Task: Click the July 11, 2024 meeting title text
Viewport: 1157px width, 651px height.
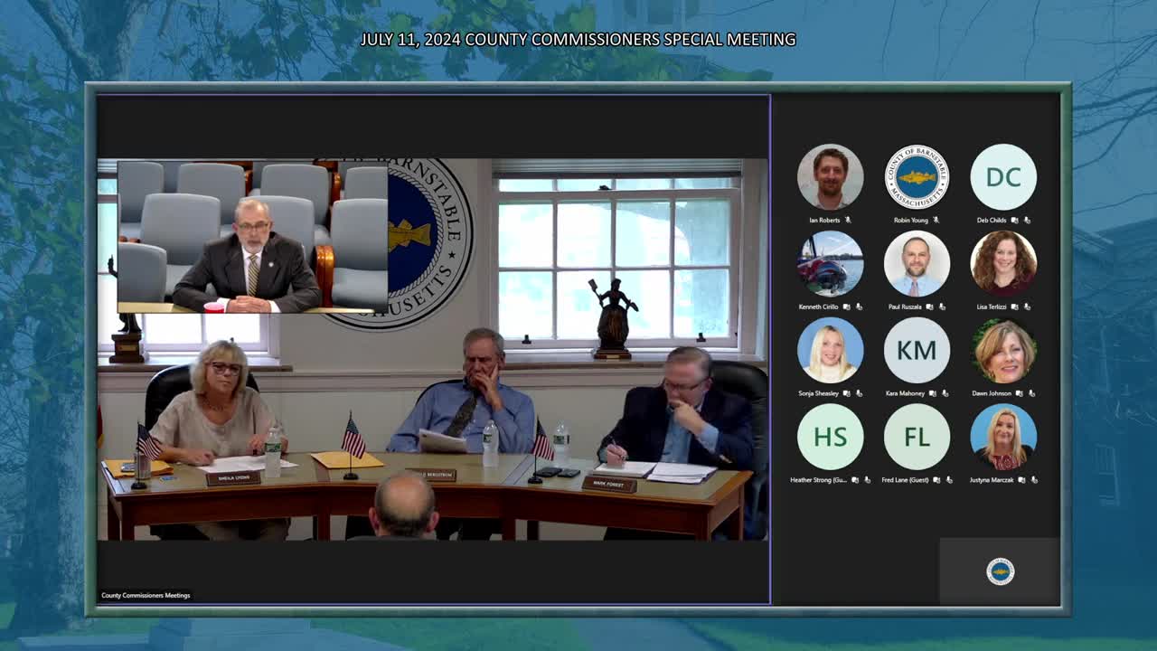Action: pos(578,40)
